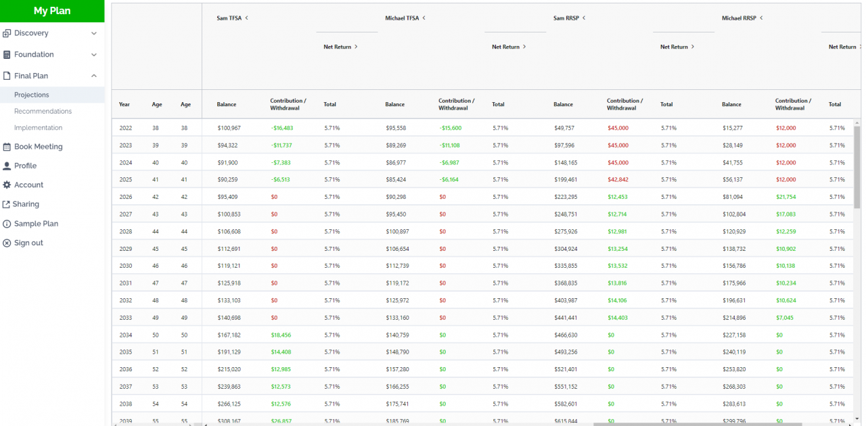Click the Book Meeting calendar icon

pyautogui.click(x=7, y=147)
